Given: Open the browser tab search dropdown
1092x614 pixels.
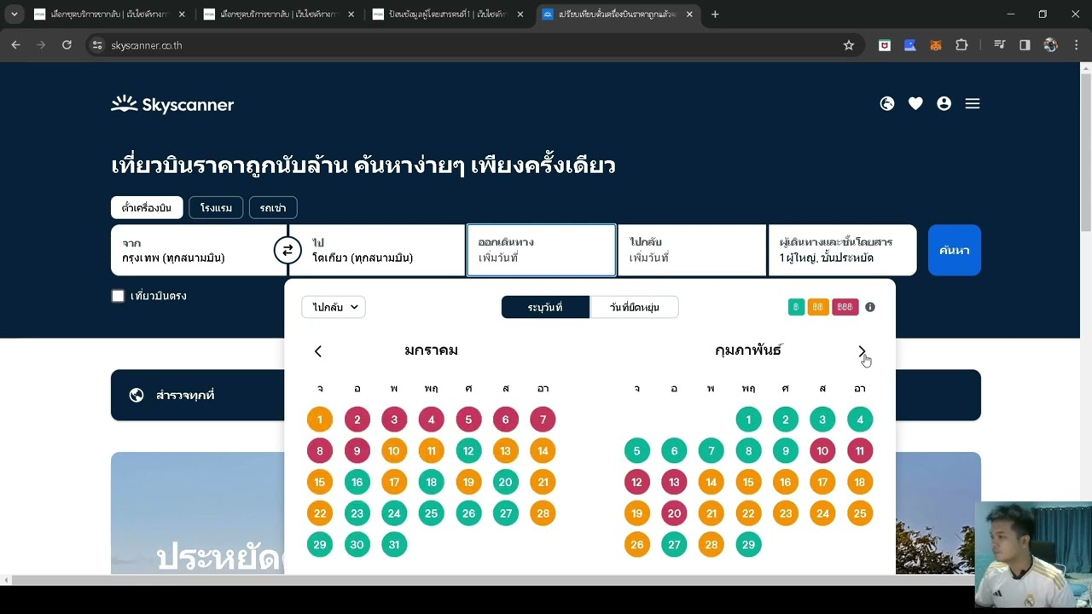Looking at the screenshot, I should 15,14.
